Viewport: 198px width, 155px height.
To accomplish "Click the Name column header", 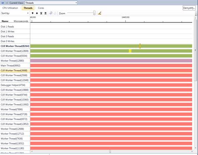I will click(x=5, y=21).
